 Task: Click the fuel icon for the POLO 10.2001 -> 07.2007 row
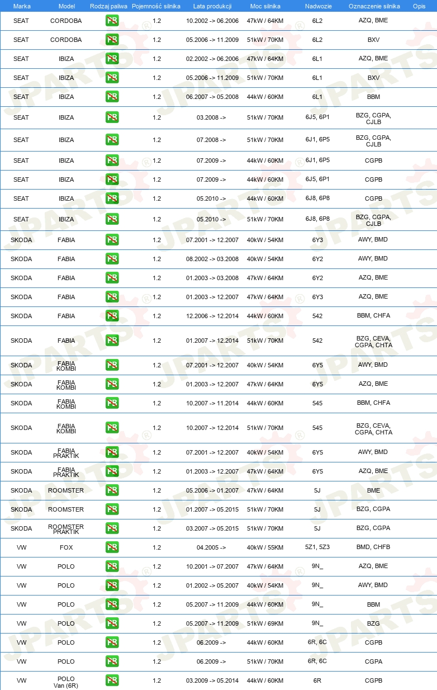click(x=112, y=566)
